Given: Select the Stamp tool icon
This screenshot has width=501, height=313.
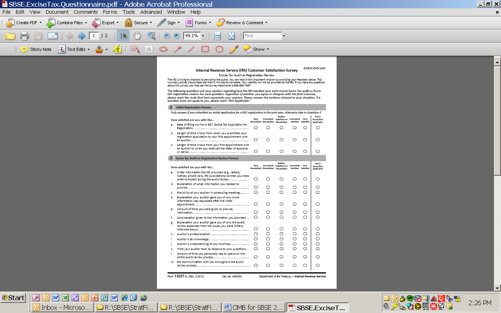Looking at the screenshot, I should (99, 49).
